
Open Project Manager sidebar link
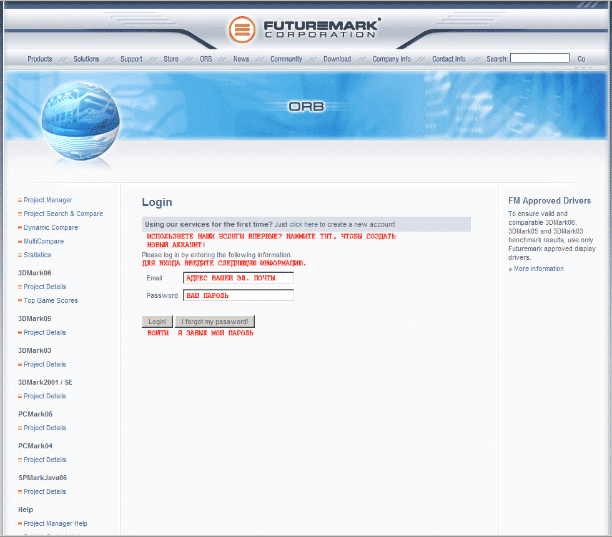tap(48, 200)
